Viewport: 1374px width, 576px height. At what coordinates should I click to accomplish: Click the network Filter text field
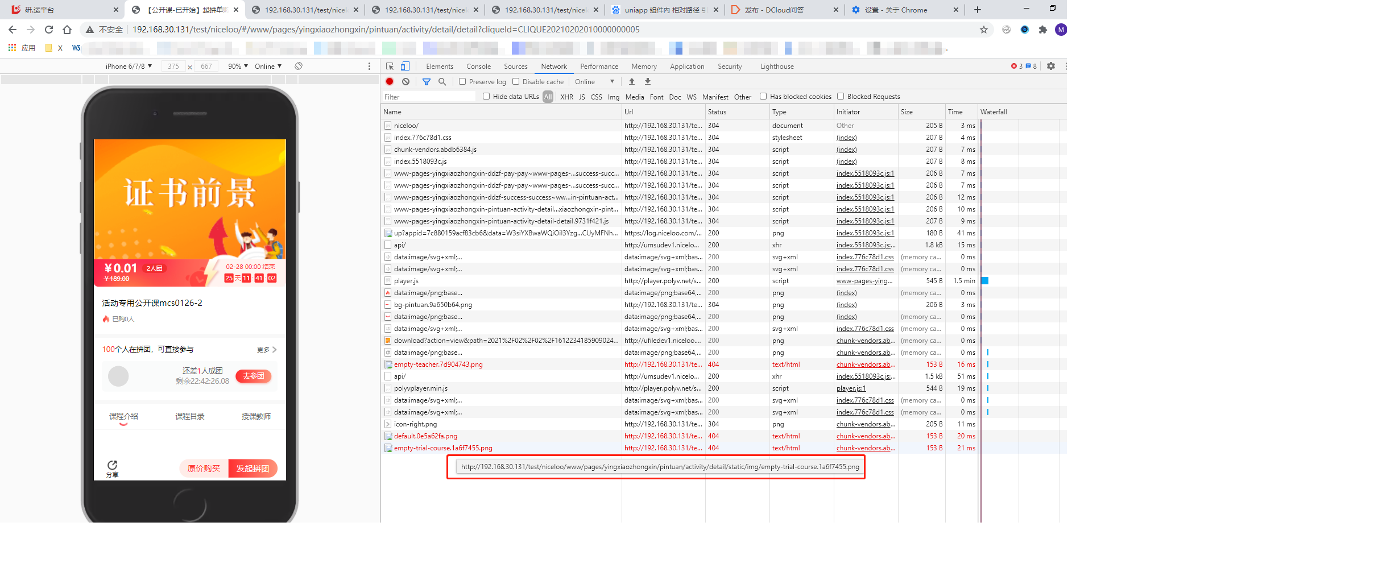(x=429, y=97)
